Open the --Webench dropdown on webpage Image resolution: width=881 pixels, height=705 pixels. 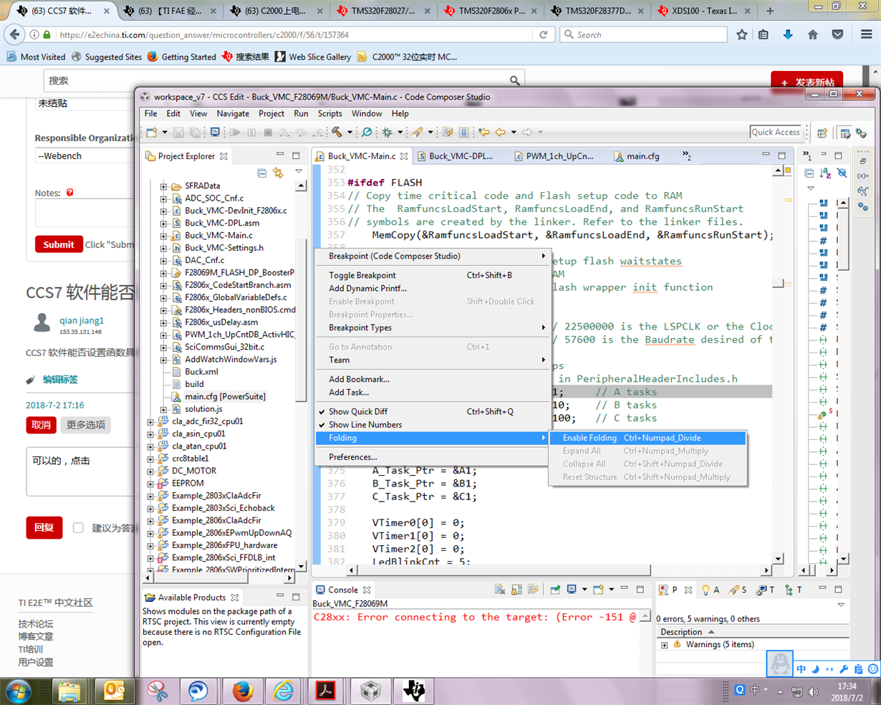86,155
